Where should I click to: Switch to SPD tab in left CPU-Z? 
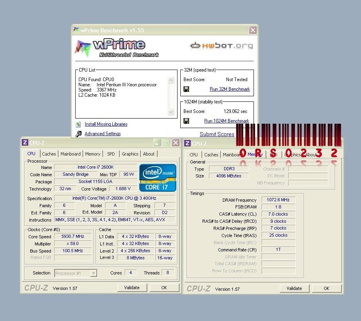coord(111,154)
